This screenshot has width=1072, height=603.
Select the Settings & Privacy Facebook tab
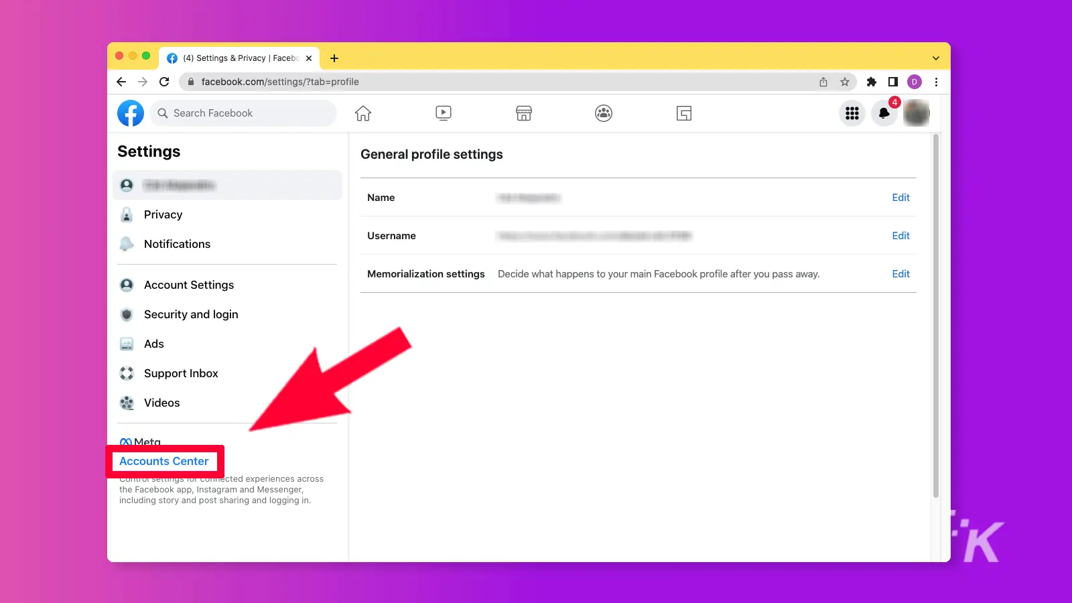(239, 58)
